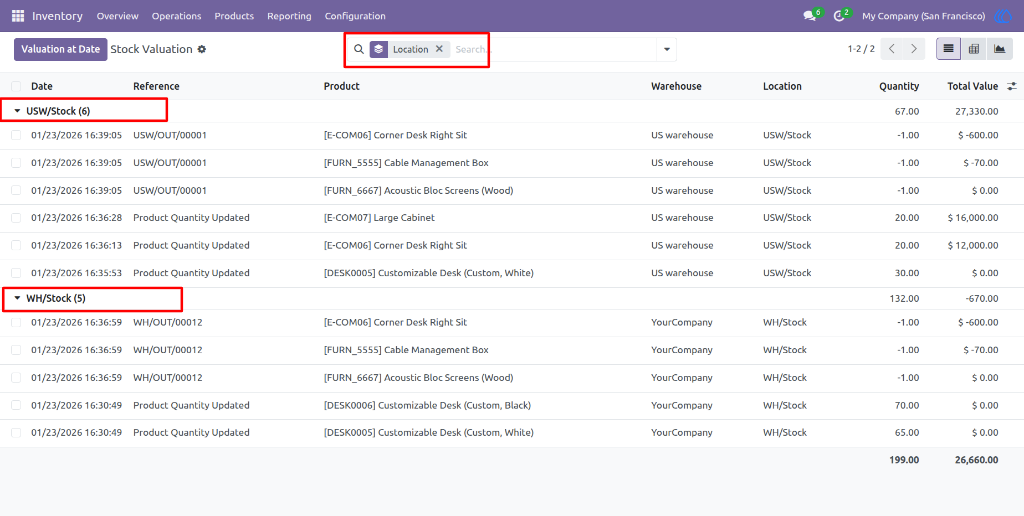Click the gear icon beside Stock Valuation
The image size is (1024, 516).
tap(202, 49)
